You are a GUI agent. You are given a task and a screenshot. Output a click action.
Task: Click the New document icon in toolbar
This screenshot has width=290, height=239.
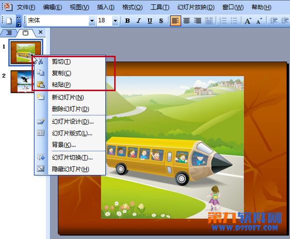click(x=9, y=21)
